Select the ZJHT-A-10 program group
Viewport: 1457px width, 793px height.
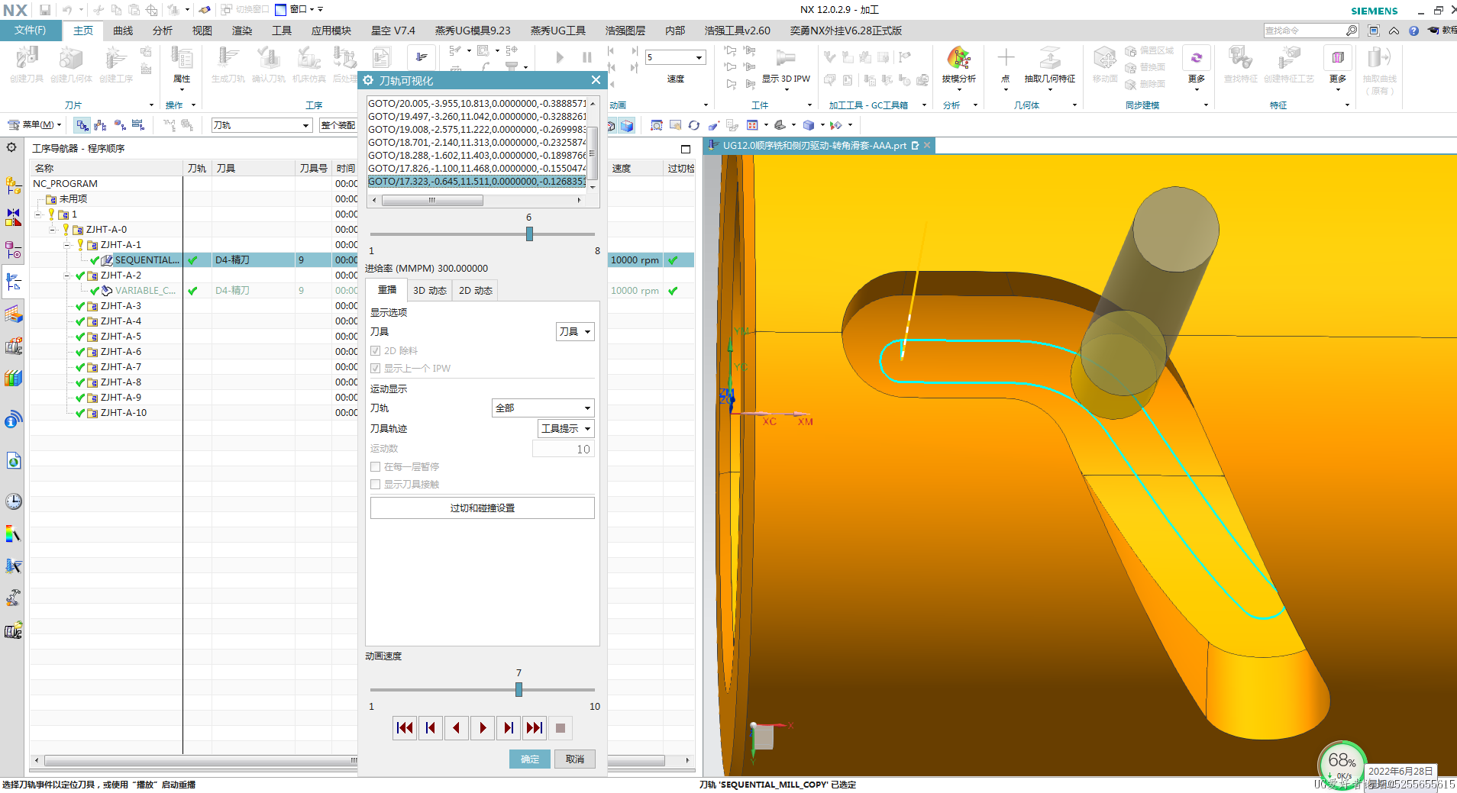pyautogui.click(x=124, y=413)
